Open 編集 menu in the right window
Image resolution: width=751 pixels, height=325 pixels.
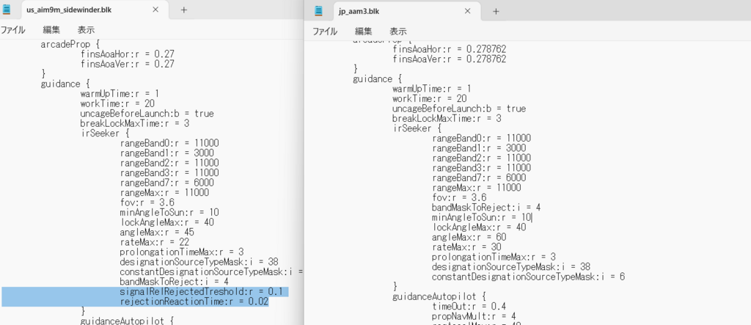(364, 32)
